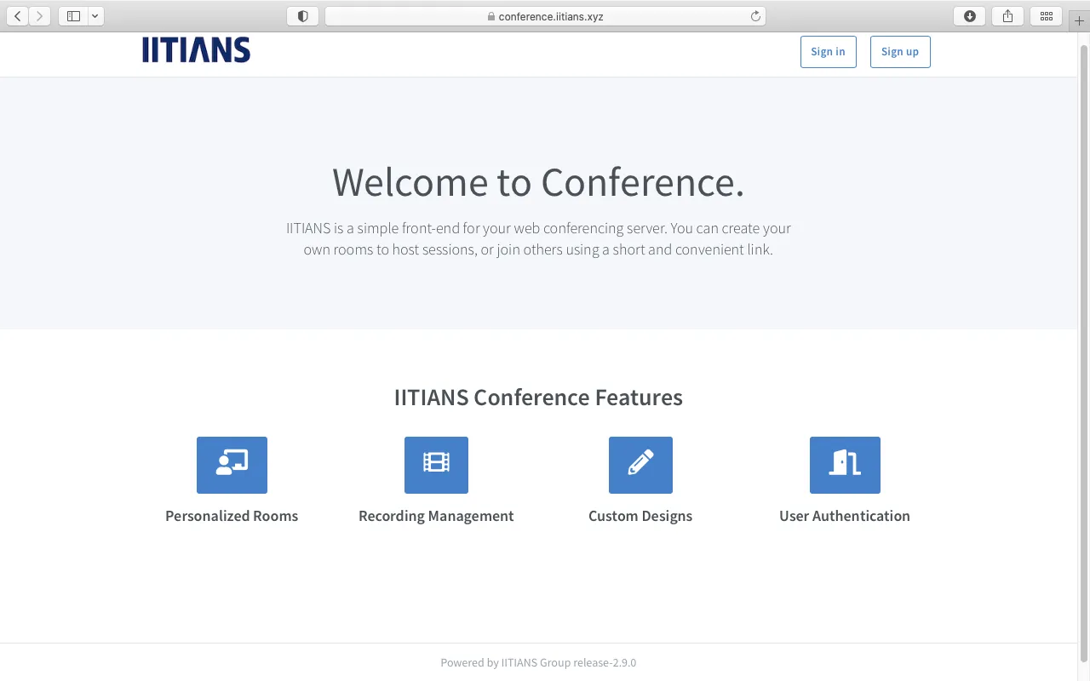The width and height of the screenshot is (1090, 681).
Task: Open a new tab with plus button
Action: 1080,20
